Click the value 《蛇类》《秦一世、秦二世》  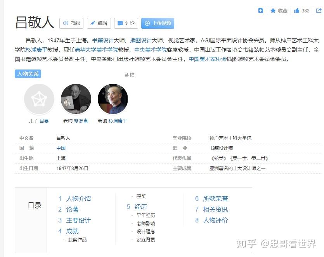click(239, 158)
